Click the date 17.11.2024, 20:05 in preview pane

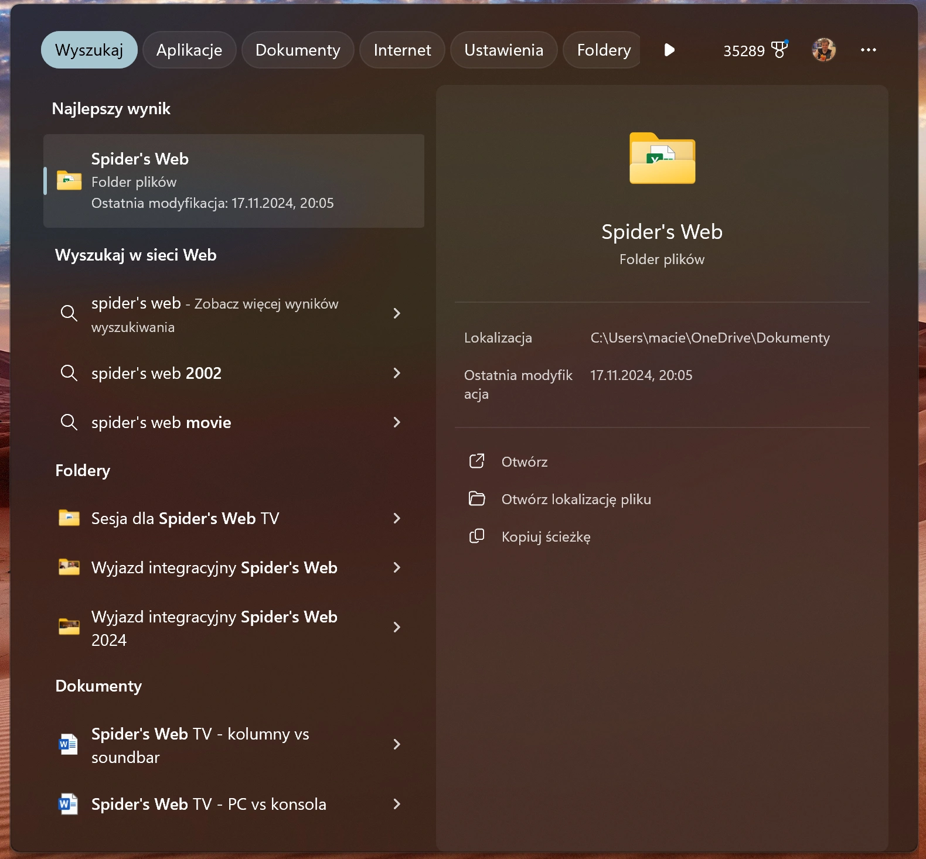pyautogui.click(x=641, y=375)
